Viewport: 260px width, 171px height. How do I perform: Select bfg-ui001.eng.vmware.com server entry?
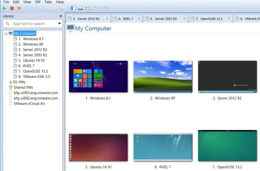pos(36,93)
